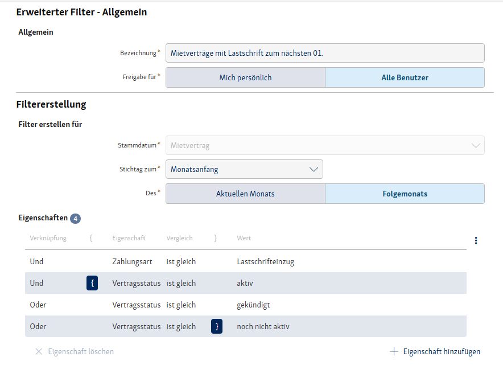Select the Vertragsstatus gekündigt row

(245, 305)
